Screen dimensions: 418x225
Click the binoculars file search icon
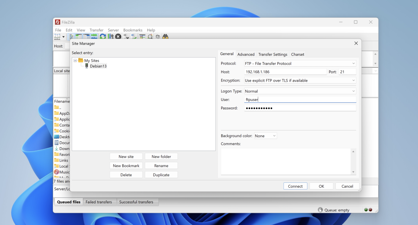(165, 37)
